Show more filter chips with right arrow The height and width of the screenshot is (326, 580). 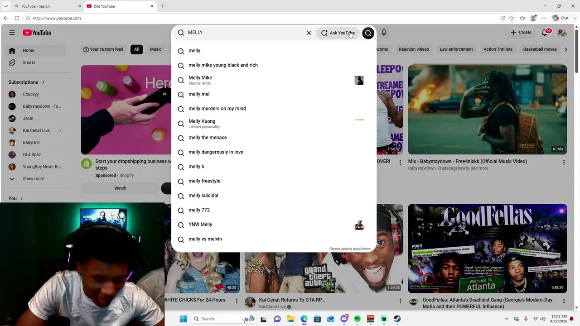click(x=565, y=49)
